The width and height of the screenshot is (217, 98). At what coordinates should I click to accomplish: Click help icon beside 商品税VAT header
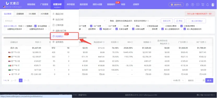(x=104, y=42)
